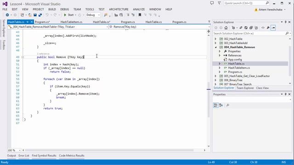Click Collapse All in Solution Explorer
The width and height of the screenshot is (294, 165).
[251, 28]
